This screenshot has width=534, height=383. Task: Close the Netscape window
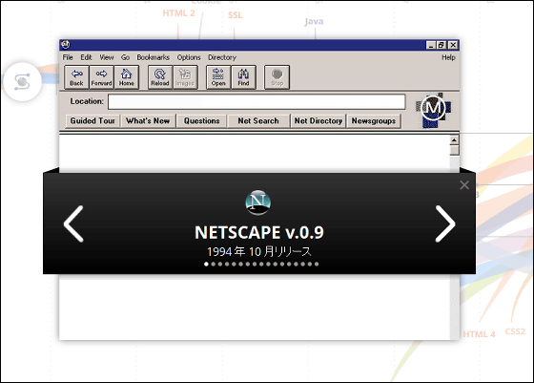point(453,45)
